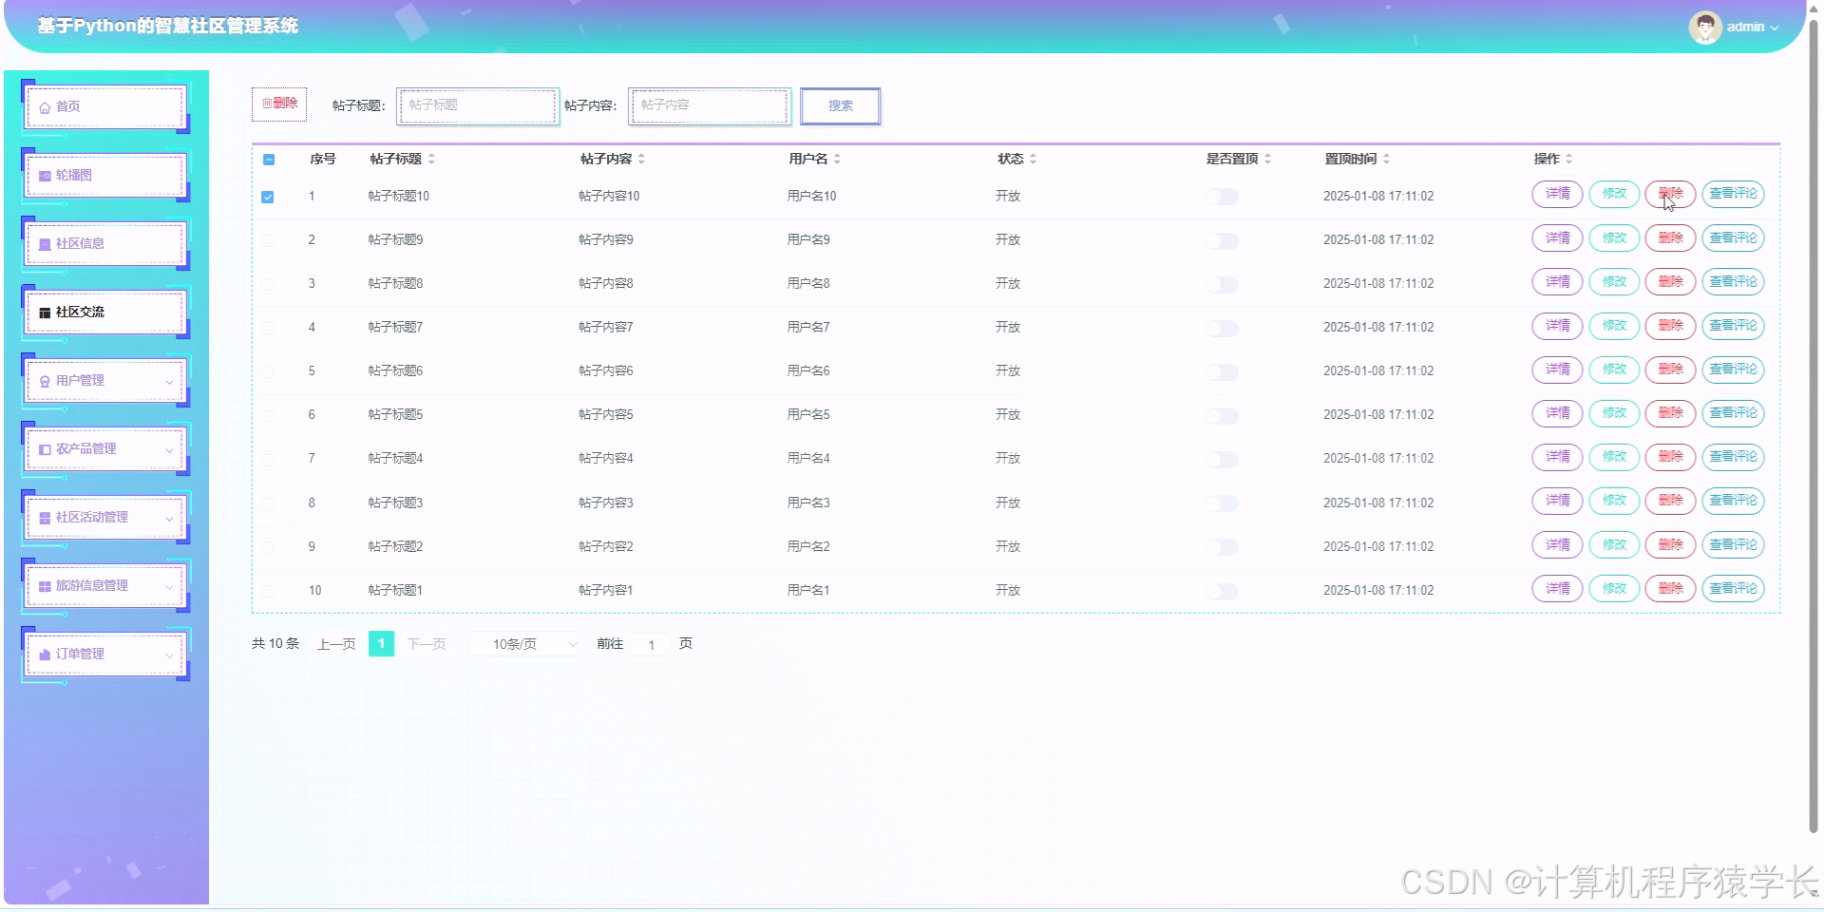
Task: Click 查看评论 for 帖子标题3
Action: 1733,501
